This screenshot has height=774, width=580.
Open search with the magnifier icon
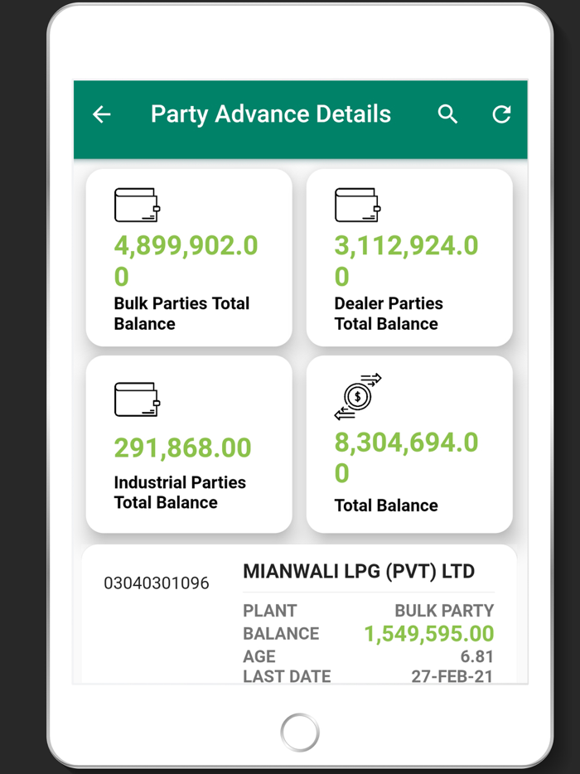click(x=447, y=114)
